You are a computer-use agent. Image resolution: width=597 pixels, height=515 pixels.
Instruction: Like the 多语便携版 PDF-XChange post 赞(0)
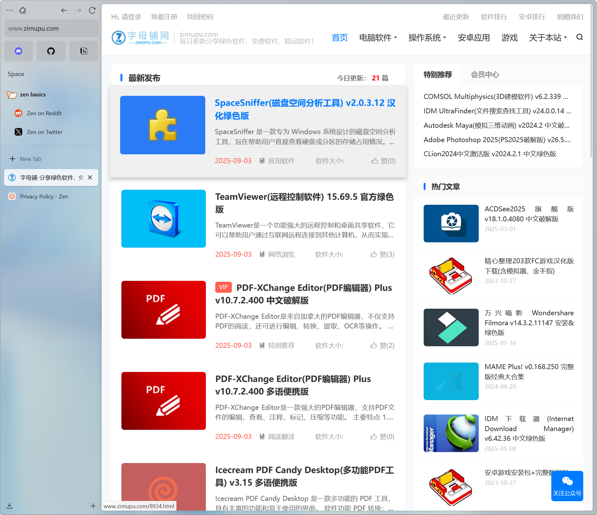[382, 436]
